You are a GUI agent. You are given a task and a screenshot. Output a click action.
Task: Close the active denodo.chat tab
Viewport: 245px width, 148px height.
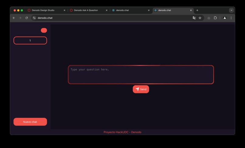coord(191,10)
